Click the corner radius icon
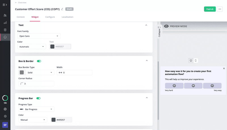Screen dimensions: 227x130 [22, 84]
